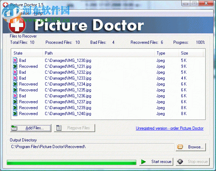The image size is (216, 171).
Task: Click the Recovered status icon for IMG_1231.jpg
Action: [15, 66]
